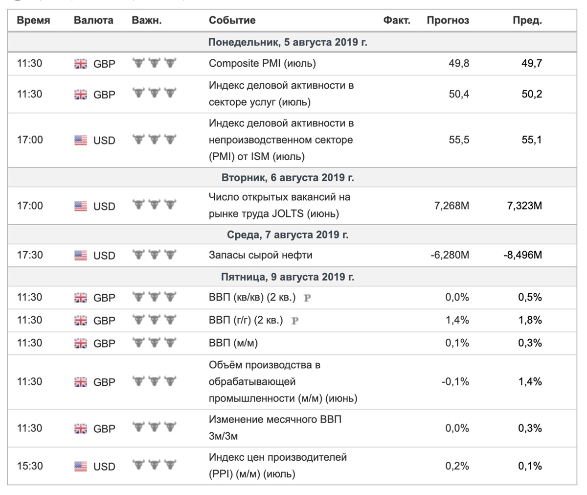Screen dimensions: 587x495
Task: Click the preliminary P icon beside ВВП (г/г)
Action: (x=294, y=321)
